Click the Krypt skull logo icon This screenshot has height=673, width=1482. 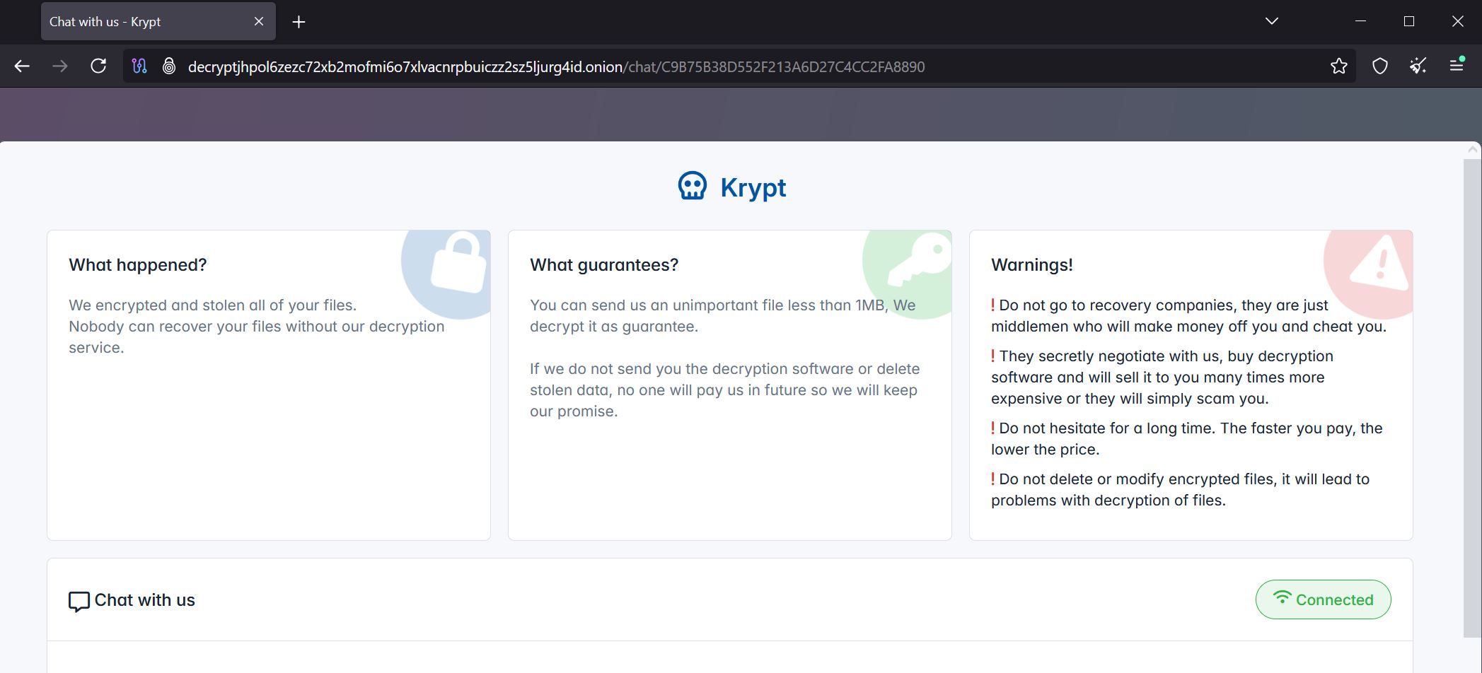click(x=692, y=187)
